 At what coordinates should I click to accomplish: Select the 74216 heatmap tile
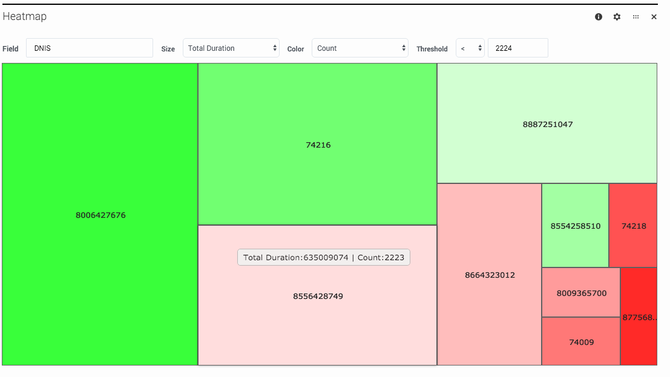(317, 145)
